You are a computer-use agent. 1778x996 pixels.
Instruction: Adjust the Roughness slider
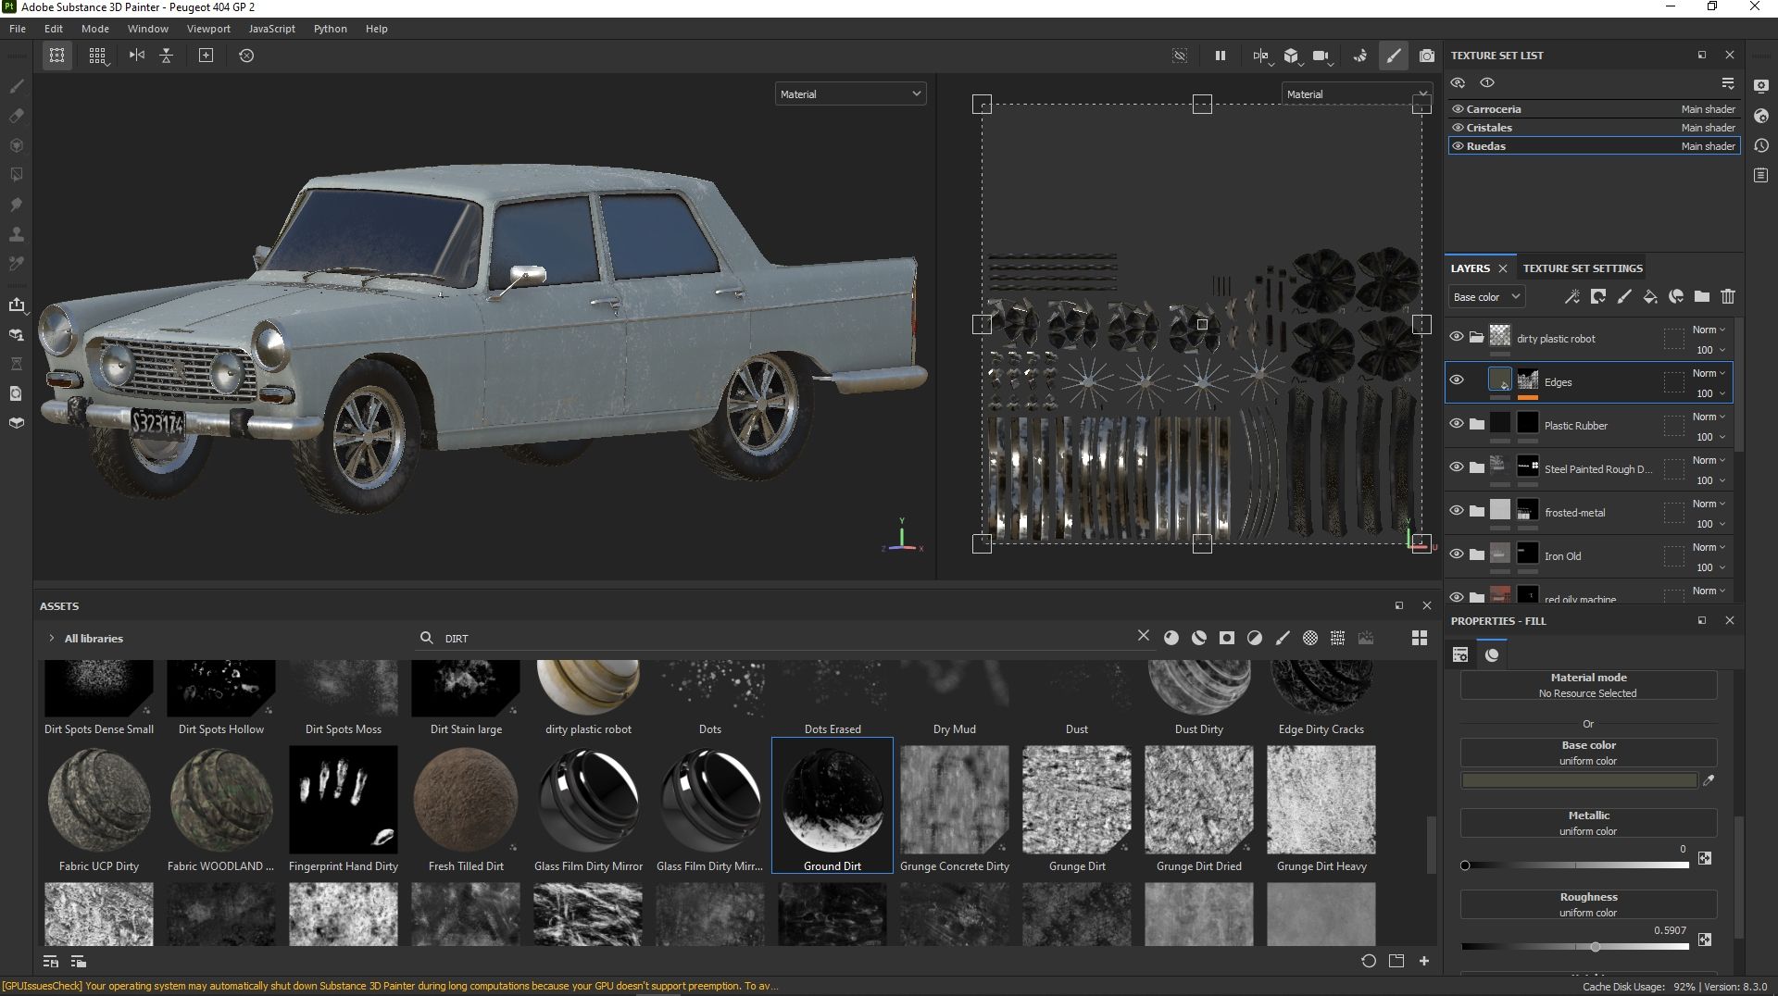1575,947
